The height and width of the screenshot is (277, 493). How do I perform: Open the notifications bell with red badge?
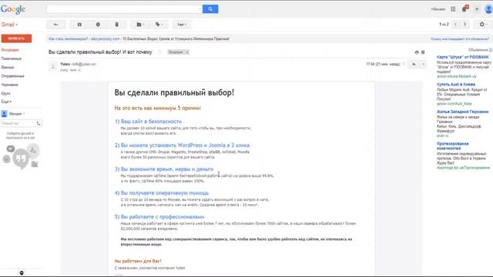[x=464, y=8]
